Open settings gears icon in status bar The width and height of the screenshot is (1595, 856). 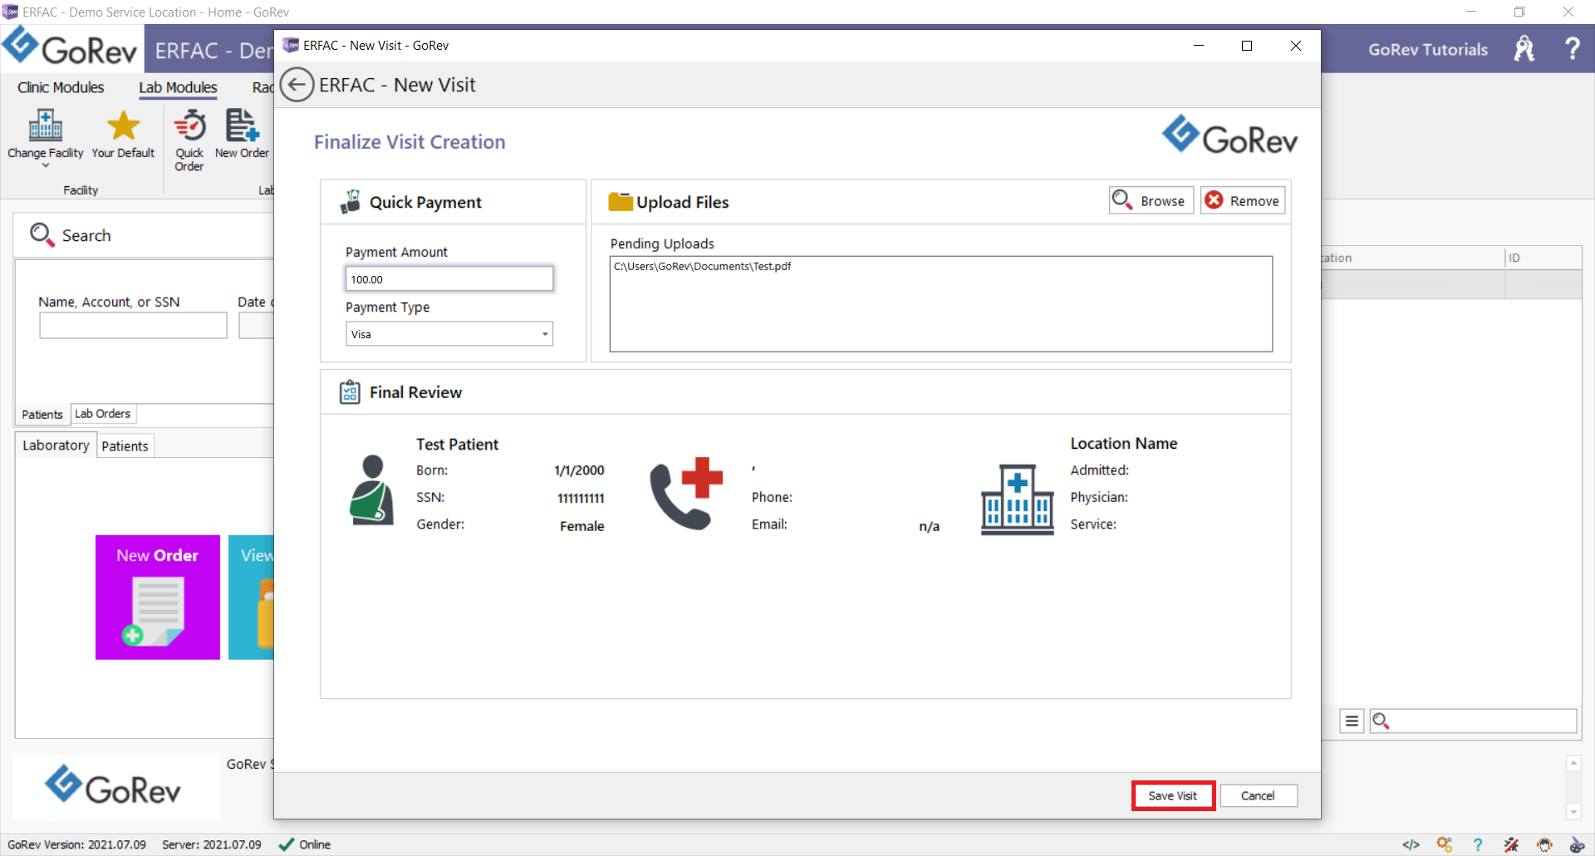click(1445, 844)
